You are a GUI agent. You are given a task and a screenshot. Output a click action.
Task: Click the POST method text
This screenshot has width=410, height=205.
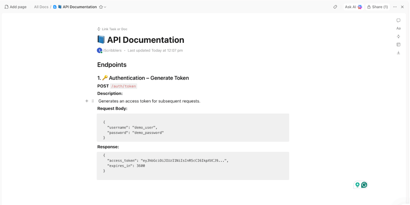coord(103,86)
